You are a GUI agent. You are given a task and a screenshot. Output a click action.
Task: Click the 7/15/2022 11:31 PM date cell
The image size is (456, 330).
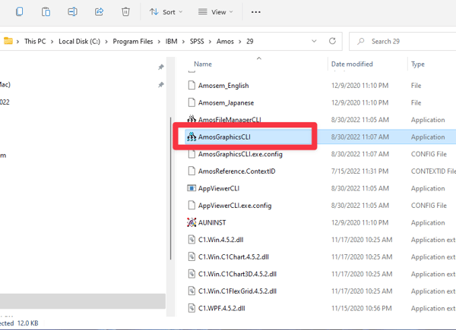(x=359, y=171)
